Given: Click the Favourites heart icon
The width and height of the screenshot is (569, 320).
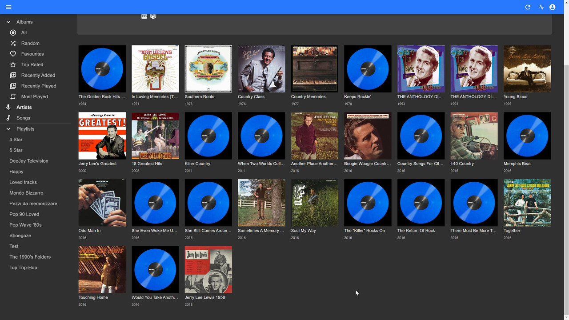Looking at the screenshot, I should pos(13,54).
